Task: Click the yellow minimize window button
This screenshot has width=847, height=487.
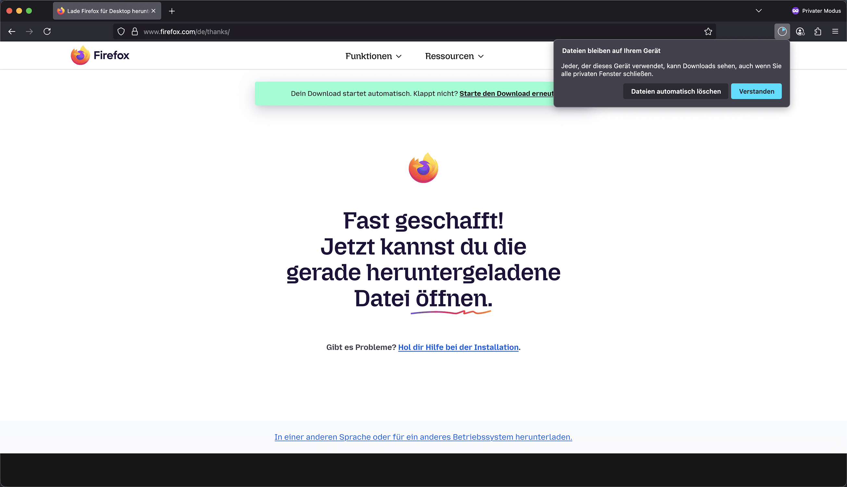Action: [x=19, y=11]
